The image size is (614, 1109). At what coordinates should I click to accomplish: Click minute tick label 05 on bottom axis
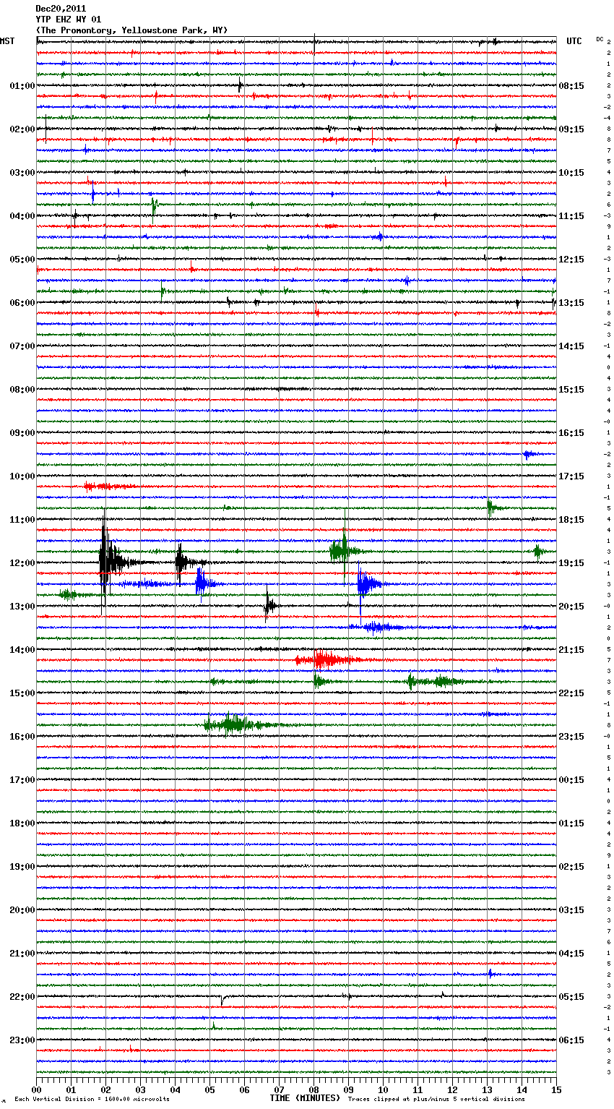pos(209,1089)
